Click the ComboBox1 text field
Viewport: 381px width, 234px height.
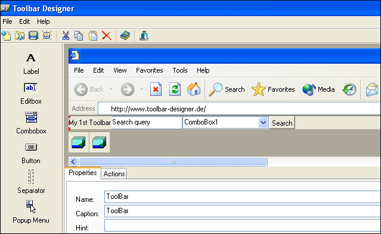(221, 122)
